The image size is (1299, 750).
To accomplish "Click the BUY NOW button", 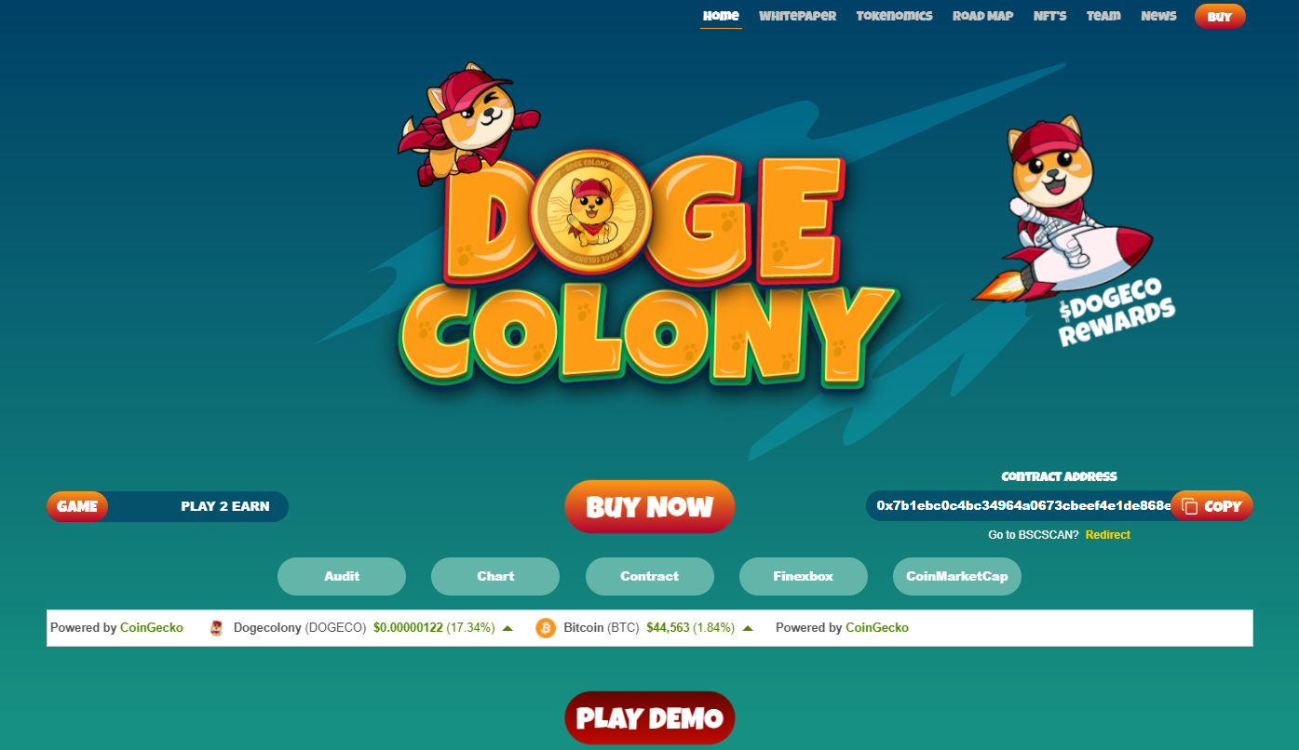I will coord(650,507).
